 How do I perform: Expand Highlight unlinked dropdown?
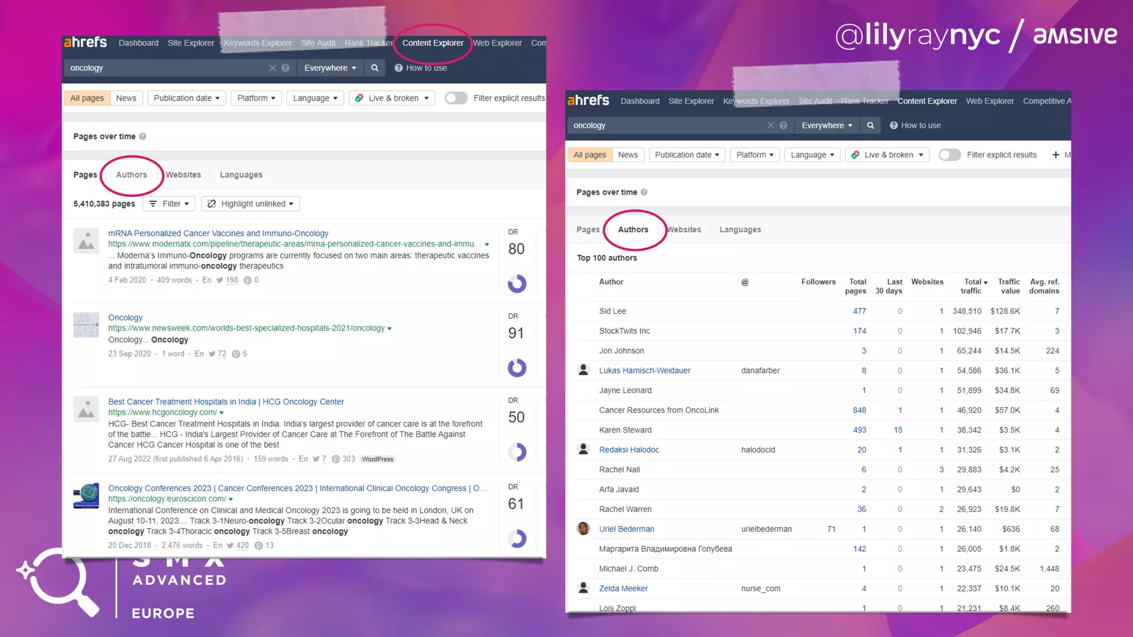[x=251, y=203]
